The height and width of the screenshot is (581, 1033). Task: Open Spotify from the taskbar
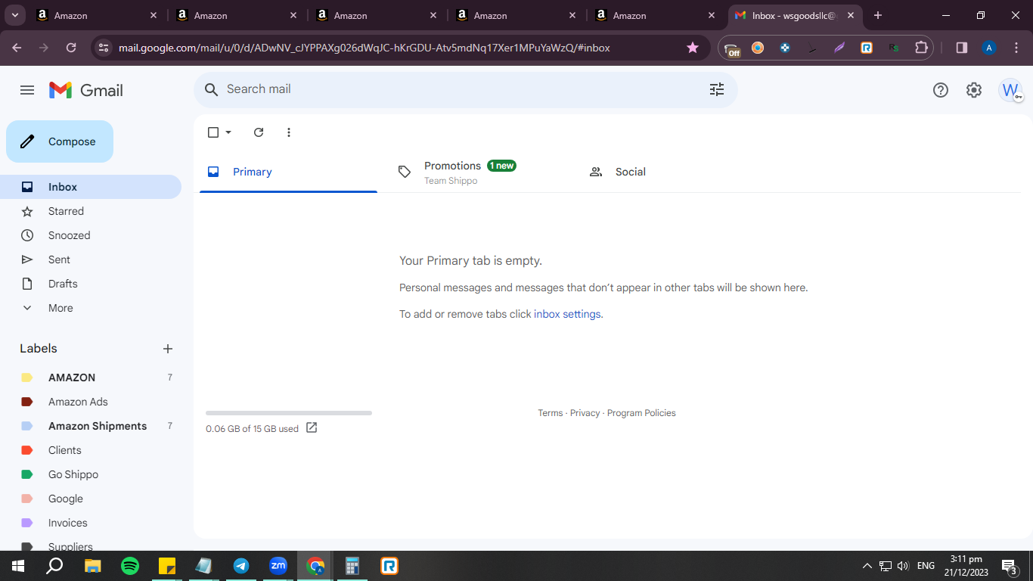click(x=130, y=566)
